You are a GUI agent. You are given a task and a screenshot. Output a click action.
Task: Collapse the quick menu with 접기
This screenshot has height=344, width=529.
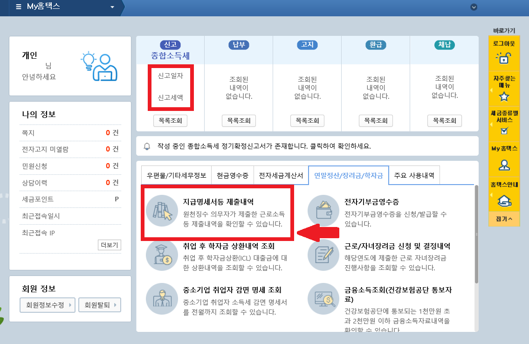(504, 219)
